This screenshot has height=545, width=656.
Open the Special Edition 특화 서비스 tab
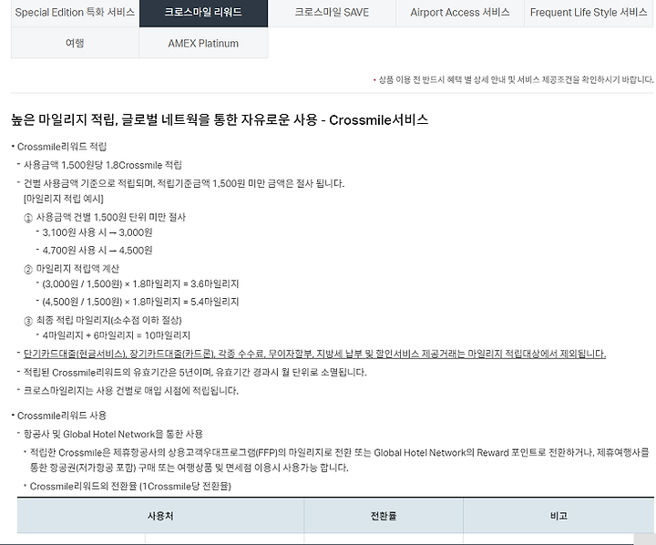click(75, 13)
